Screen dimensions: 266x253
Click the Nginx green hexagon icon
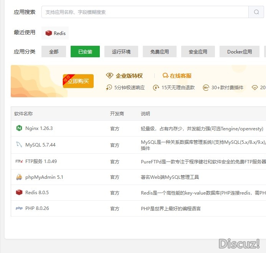tap(19, 128)
